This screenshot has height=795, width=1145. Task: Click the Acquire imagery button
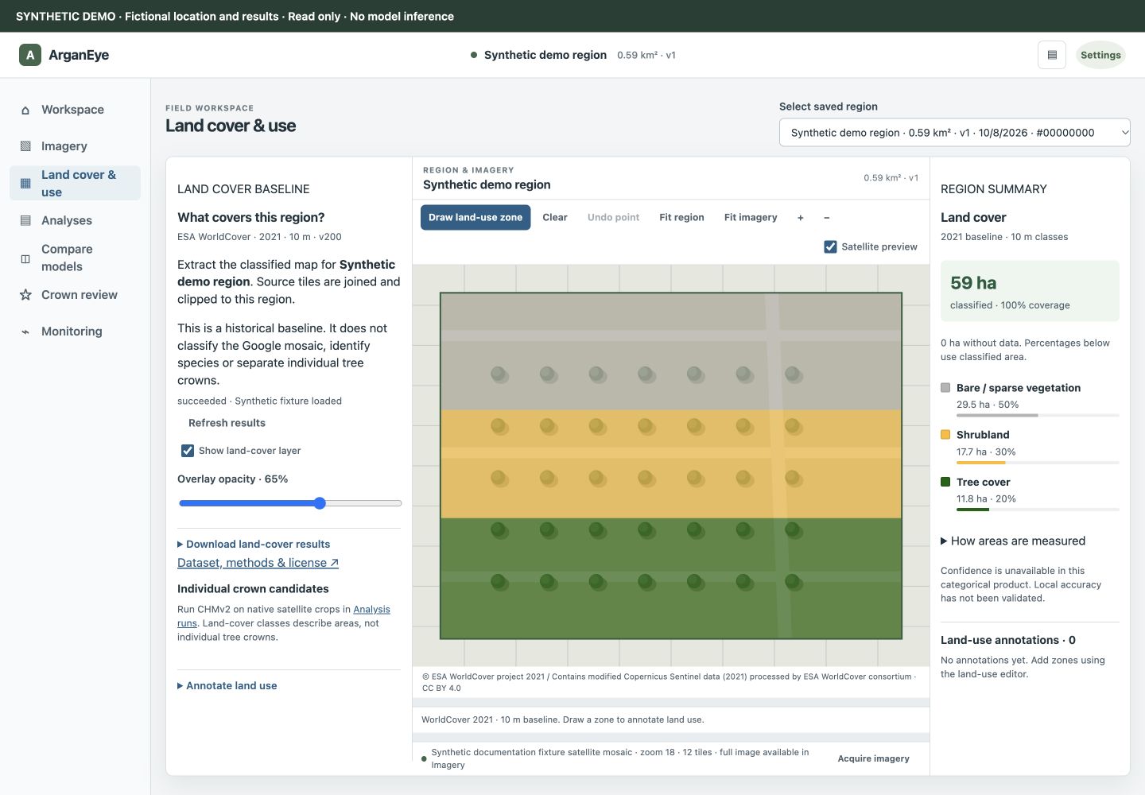coord(873,758)
